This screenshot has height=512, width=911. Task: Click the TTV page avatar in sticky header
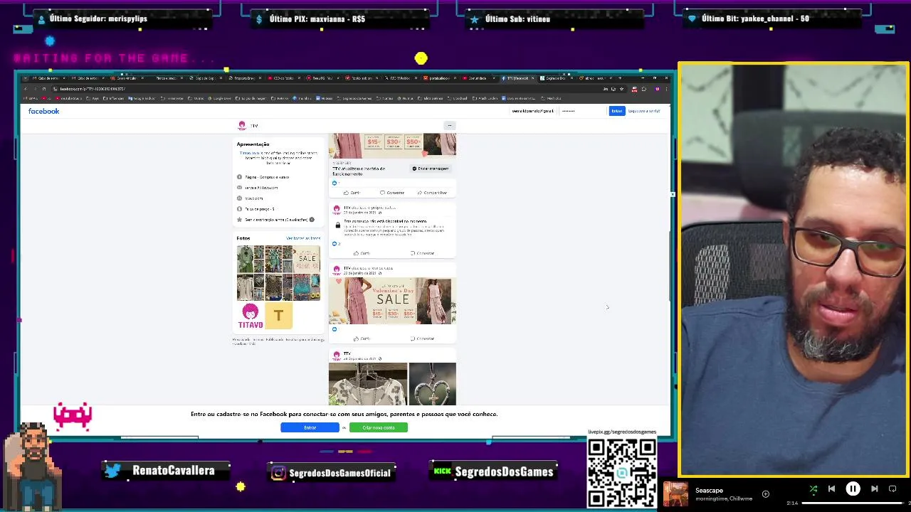point(242,125)
